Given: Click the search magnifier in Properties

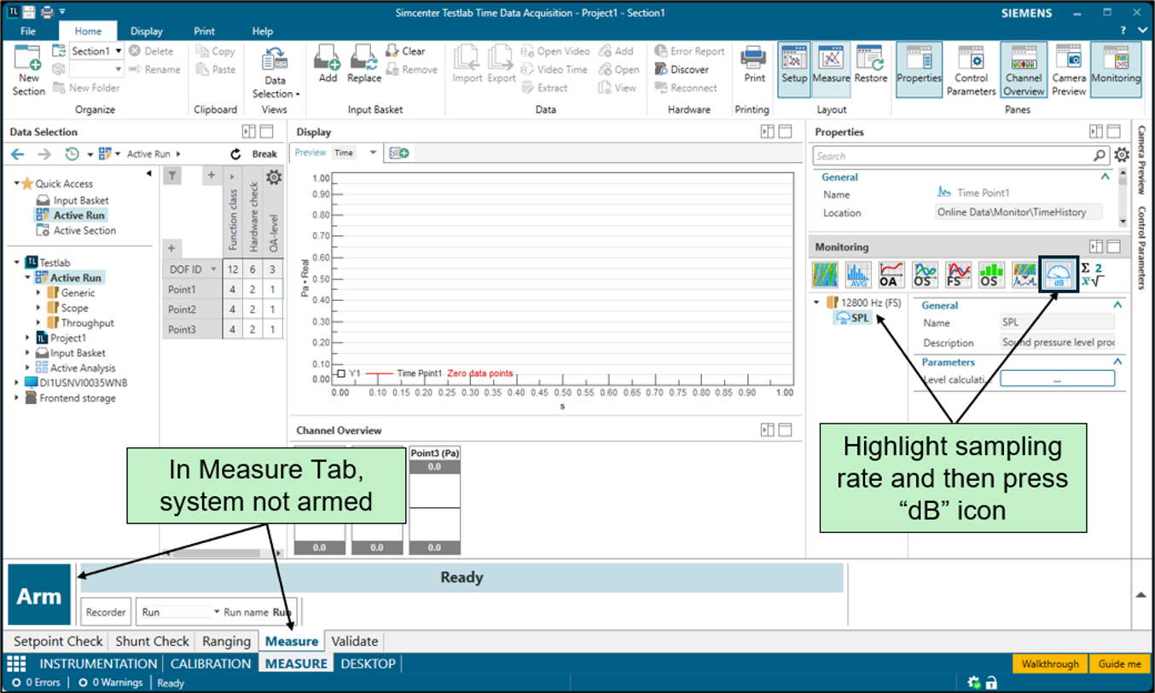Looking at the screenshot, I should click(x=1100, y=156).
